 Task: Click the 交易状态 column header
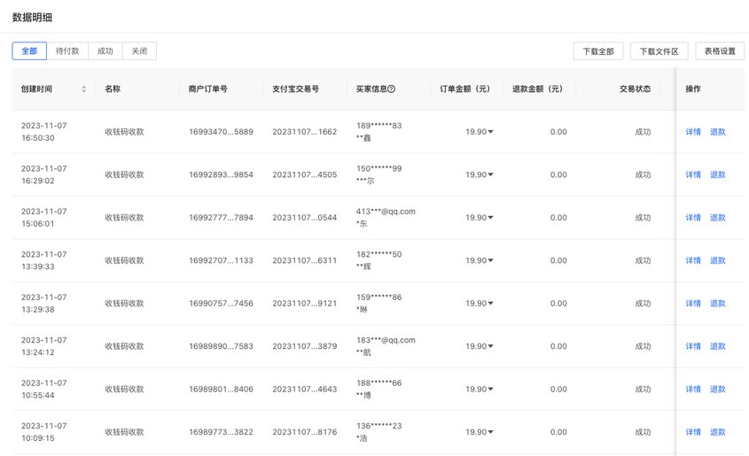pos(635,89)
